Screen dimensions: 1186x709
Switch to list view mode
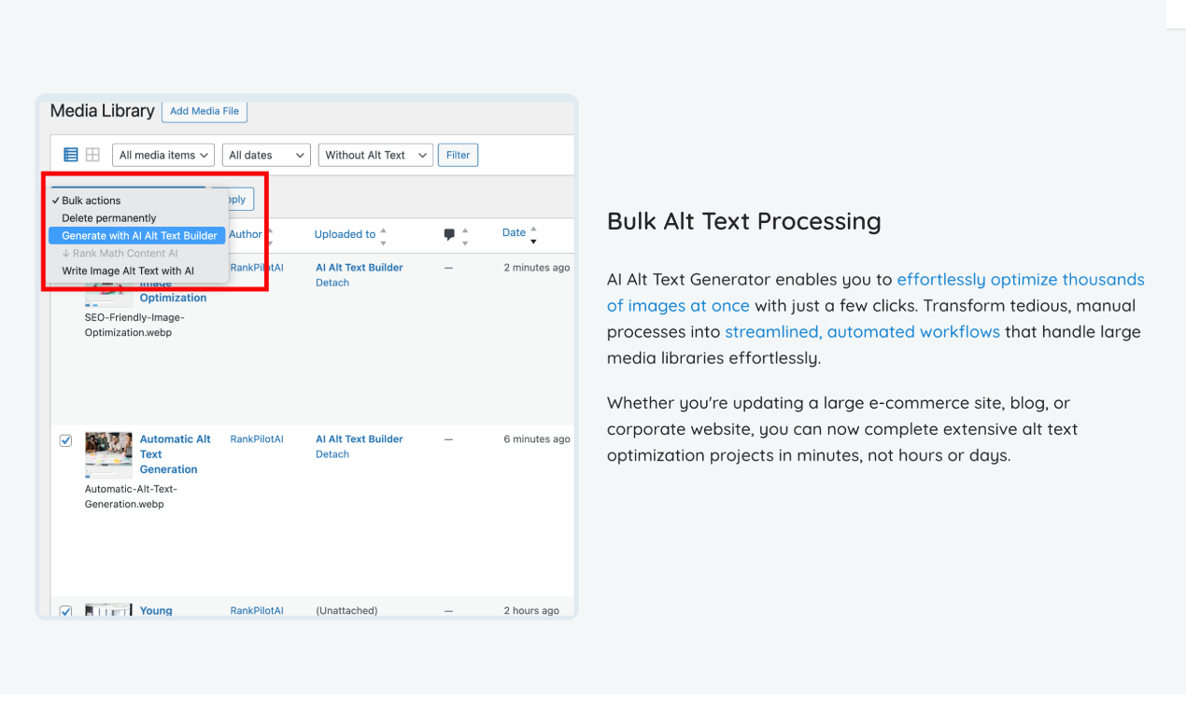pyautogui.click(x=70, y=154)
